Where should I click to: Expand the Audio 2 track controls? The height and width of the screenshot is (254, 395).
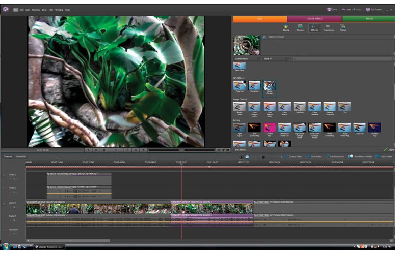[14, 192]
